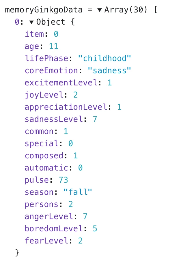The height and width of the screenshot is (260, 194).
Task: Click the persons property key
Action: pos(42,204)
